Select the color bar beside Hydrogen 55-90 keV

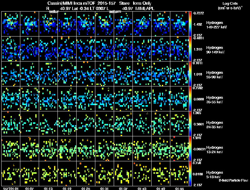click(190, 74)
